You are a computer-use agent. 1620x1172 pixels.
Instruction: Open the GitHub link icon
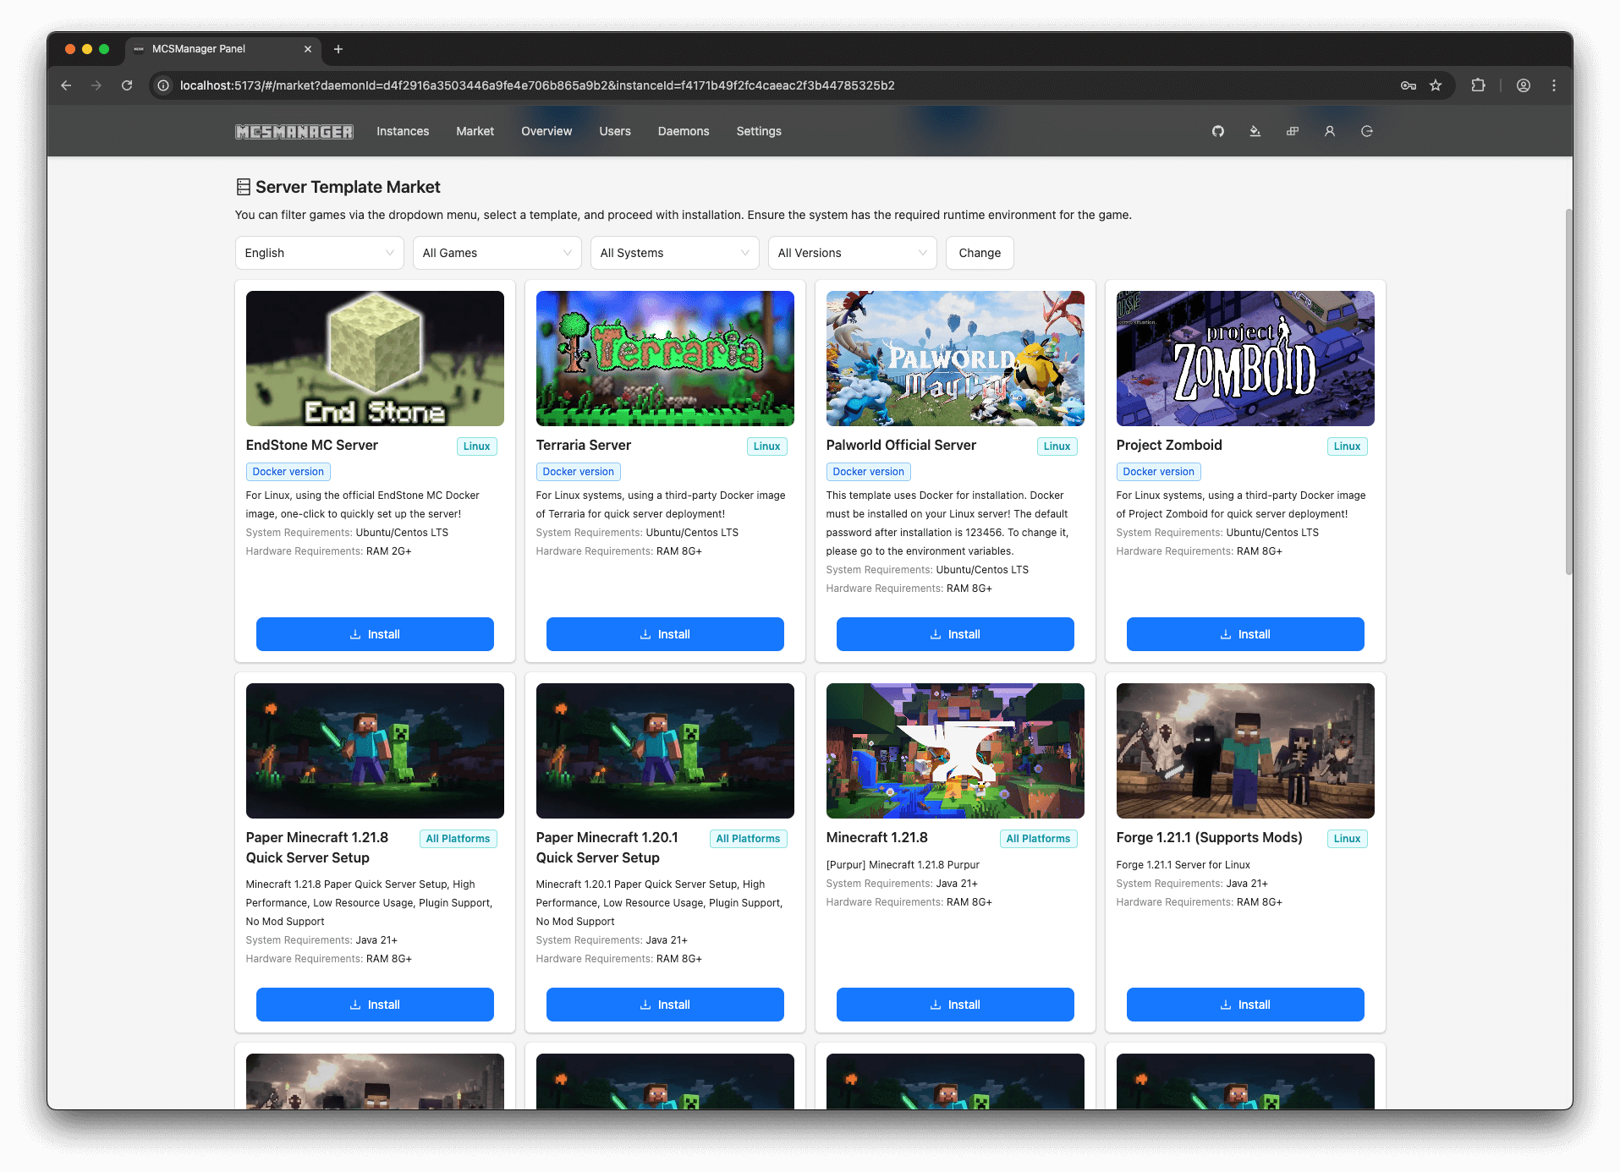click(1217, 131)
